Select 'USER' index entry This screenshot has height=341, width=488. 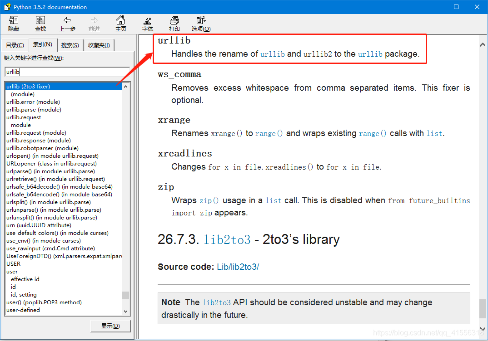(13, 263)
